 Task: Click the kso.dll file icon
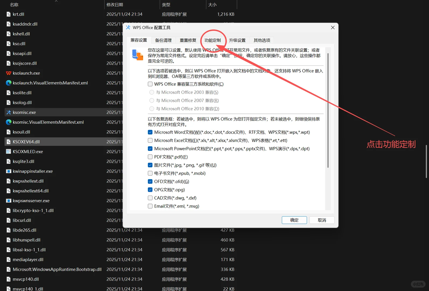(9, 44)
